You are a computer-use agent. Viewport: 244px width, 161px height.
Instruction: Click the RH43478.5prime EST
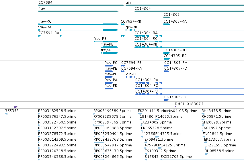coord(216,111)
